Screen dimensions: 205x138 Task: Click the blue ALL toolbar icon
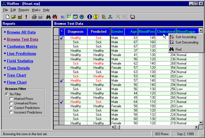click(63, 17)
